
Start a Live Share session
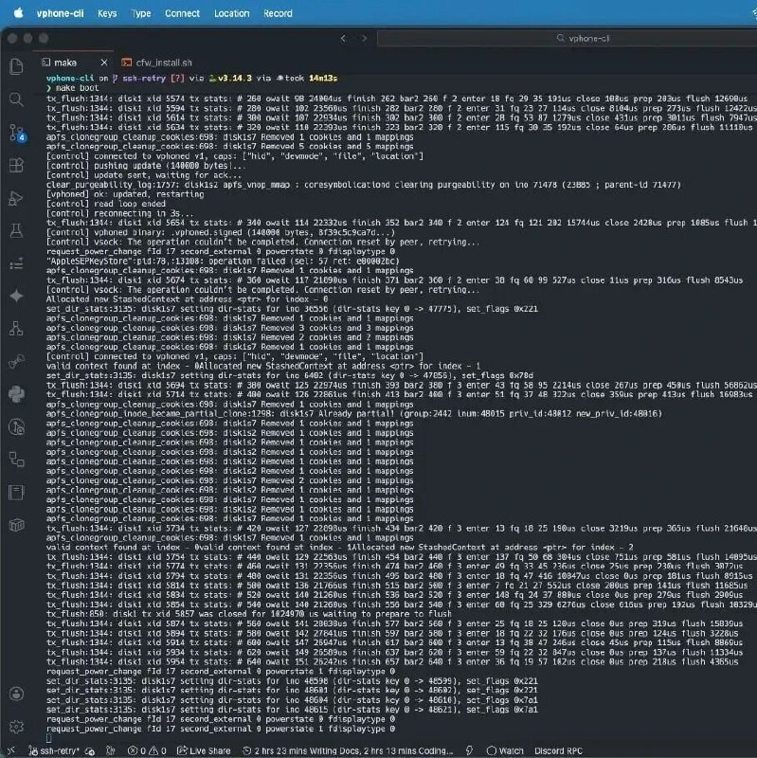(x=204, y=750)
